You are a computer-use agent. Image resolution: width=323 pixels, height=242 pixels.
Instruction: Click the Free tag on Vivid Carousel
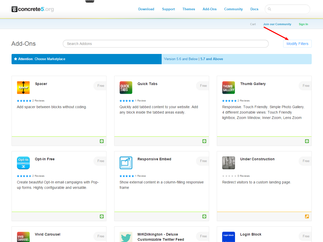(x=100, y=236)
